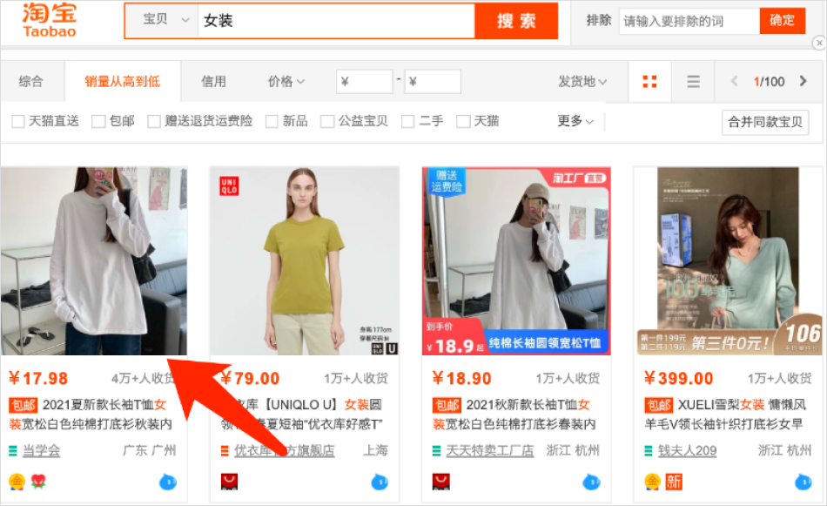
Task: Select the 综合 sorting tab
Action: click(x=31, y=82)
